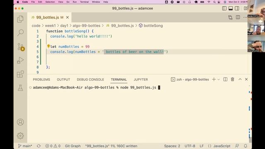Open editor More Actions ellipsis
Image resolution: width=265 pixels, height=149 pixels.
245,17
